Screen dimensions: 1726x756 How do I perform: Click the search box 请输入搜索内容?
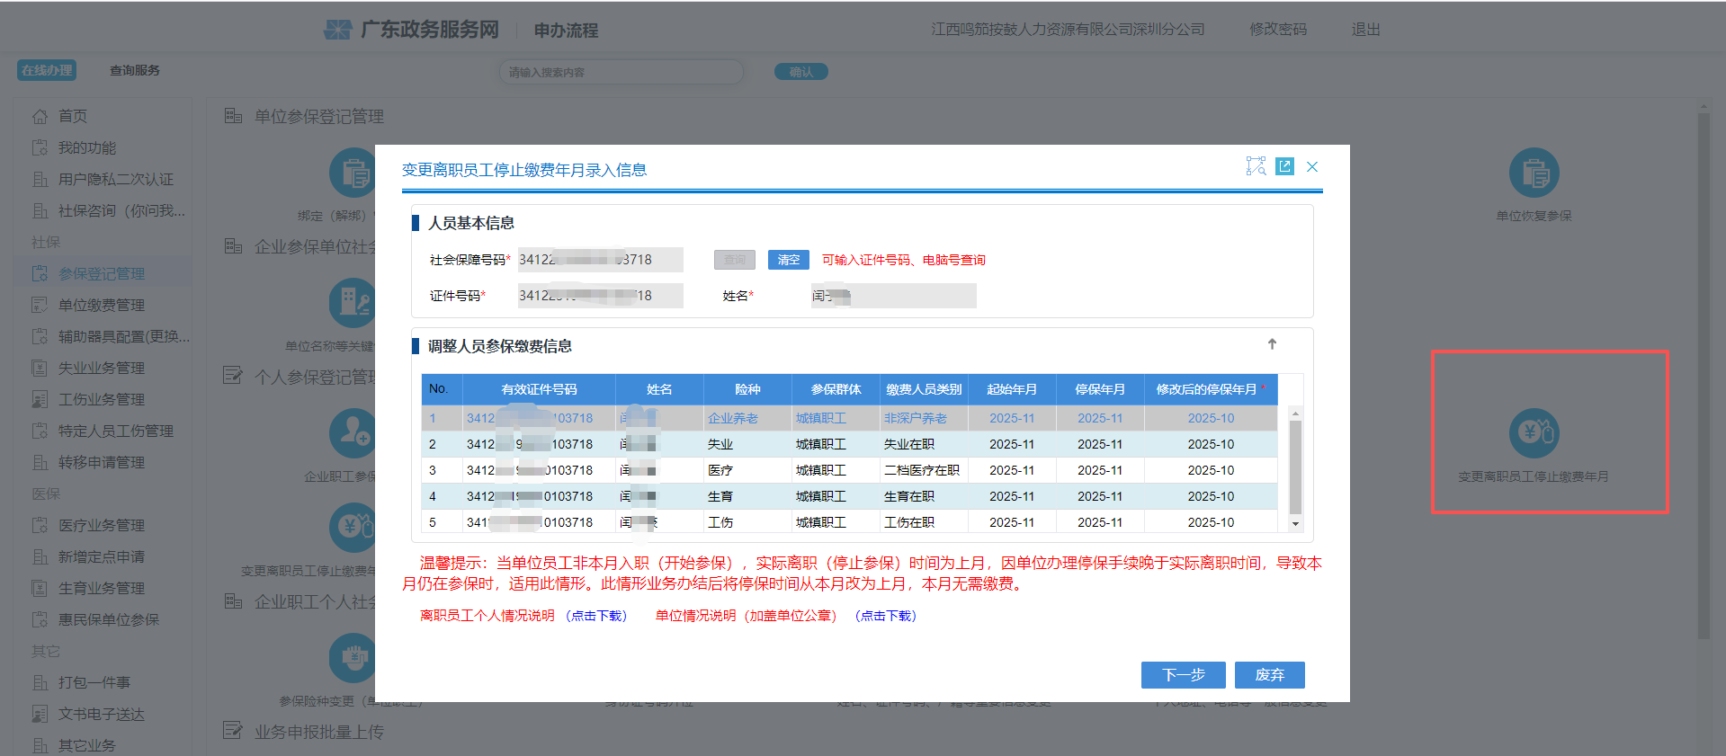pos(622,72)
